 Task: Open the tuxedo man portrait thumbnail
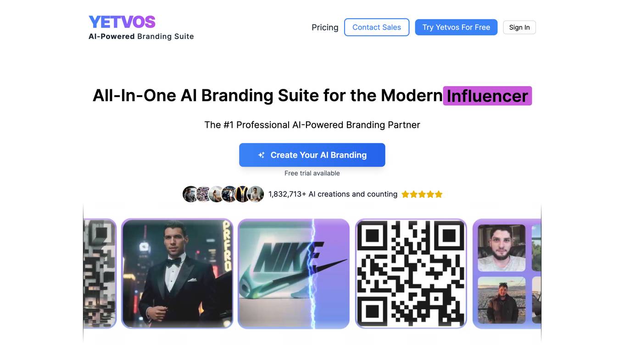tap(177, 273)
